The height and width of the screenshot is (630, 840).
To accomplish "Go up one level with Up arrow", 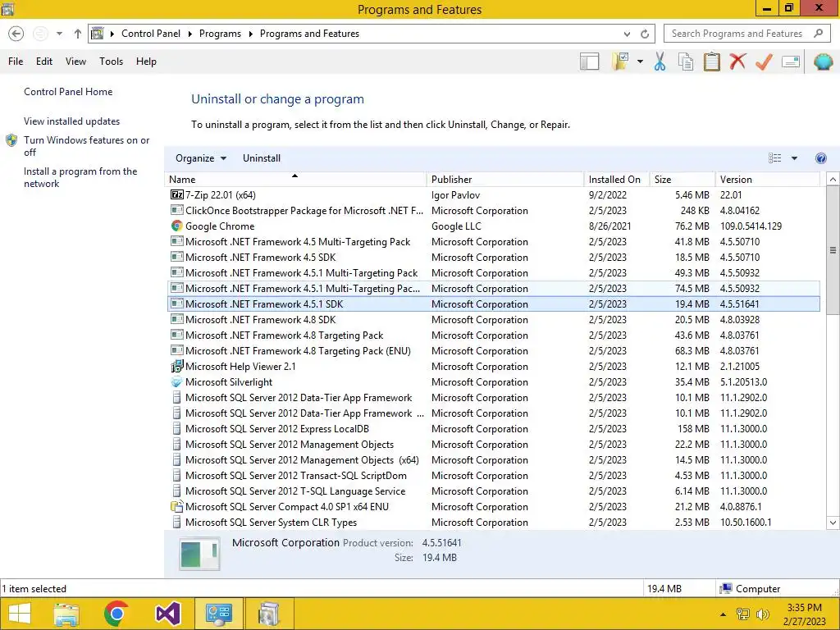I will (78, 34).
